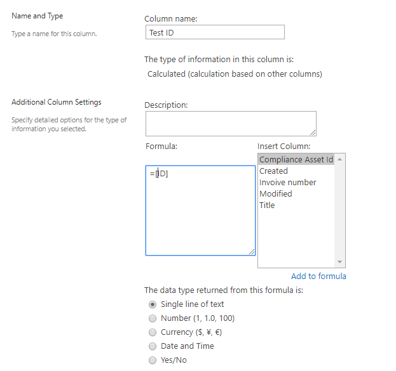Viewport: 396px width, 371px height.
Task: Select the Yes/No radio button
Action: click(x=153, y=360)
